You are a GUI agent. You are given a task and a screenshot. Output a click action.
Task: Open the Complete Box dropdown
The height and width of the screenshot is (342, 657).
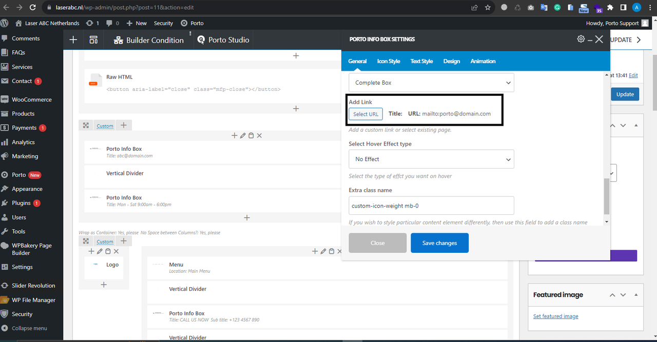coord(431,83)
